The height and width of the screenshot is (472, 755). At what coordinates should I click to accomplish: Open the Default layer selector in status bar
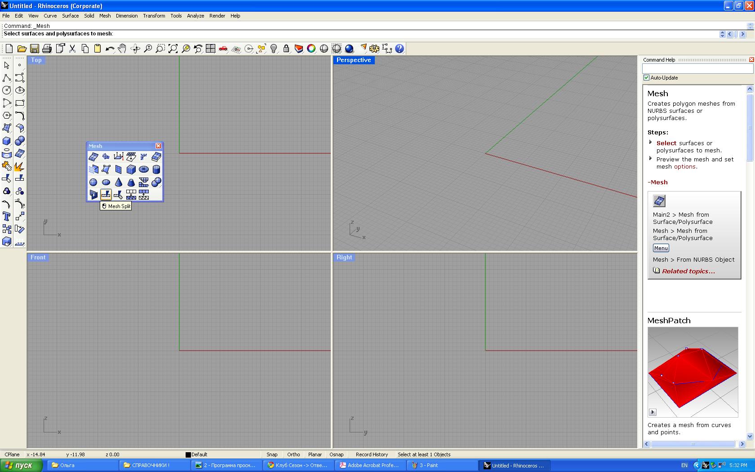point(197,454)
